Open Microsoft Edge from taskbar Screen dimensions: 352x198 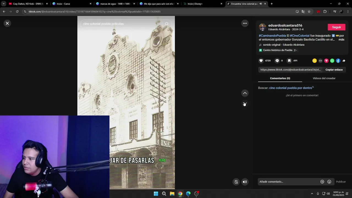click(188, 194)
